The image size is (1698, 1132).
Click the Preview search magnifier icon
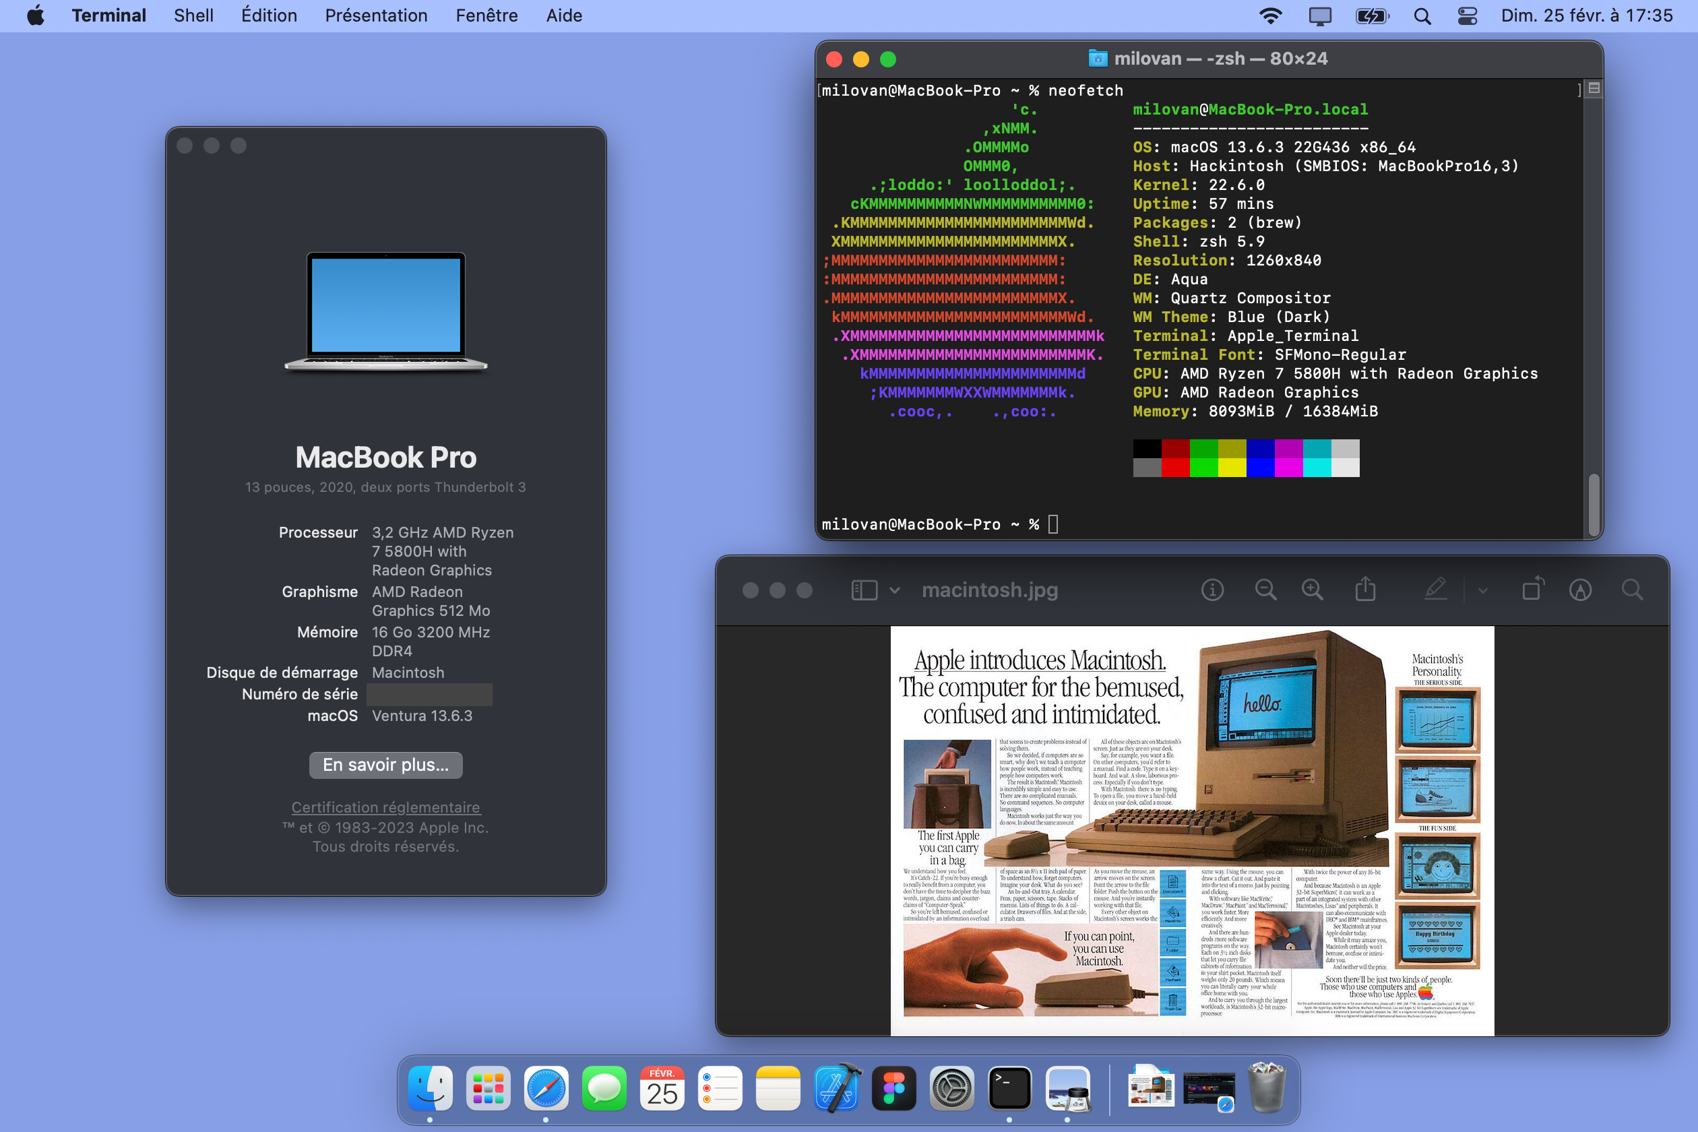pyautogui.click(x=1631, y=590)
